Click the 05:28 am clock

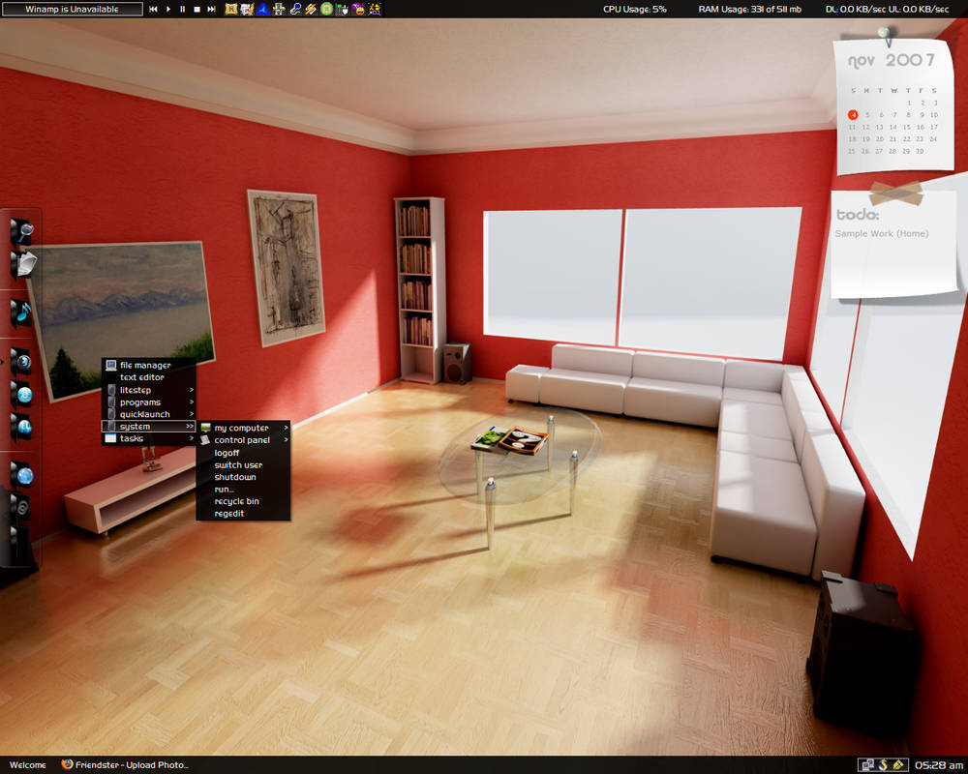pyautogui.click(x=939, y=765)
